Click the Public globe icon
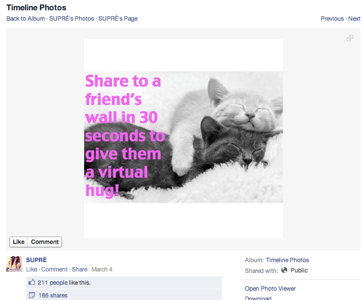This screenshot has width=364, height=300. coord(284,270)
